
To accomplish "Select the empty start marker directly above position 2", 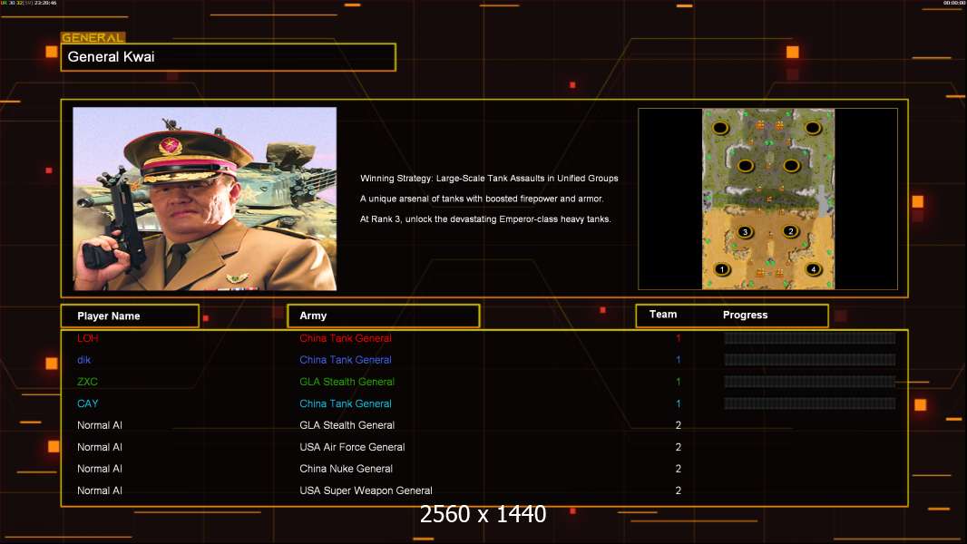I will point(791,166).
